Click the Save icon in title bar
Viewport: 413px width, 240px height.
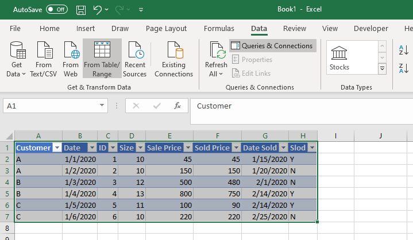click(x=81, y=9)
